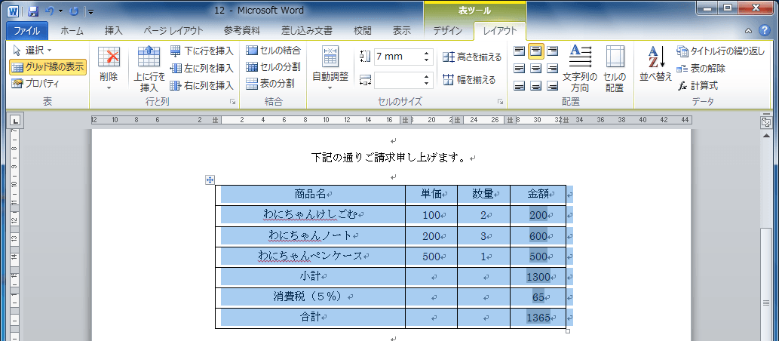Decrease row height with the down spinner
This screenshot has height=341, width=779.
pos(426,60)
